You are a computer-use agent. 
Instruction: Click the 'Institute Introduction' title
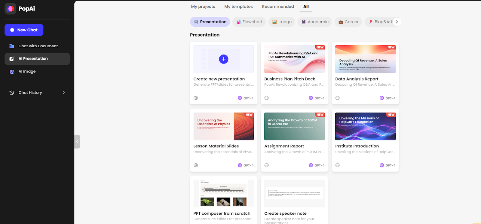[x=357, y=146]
